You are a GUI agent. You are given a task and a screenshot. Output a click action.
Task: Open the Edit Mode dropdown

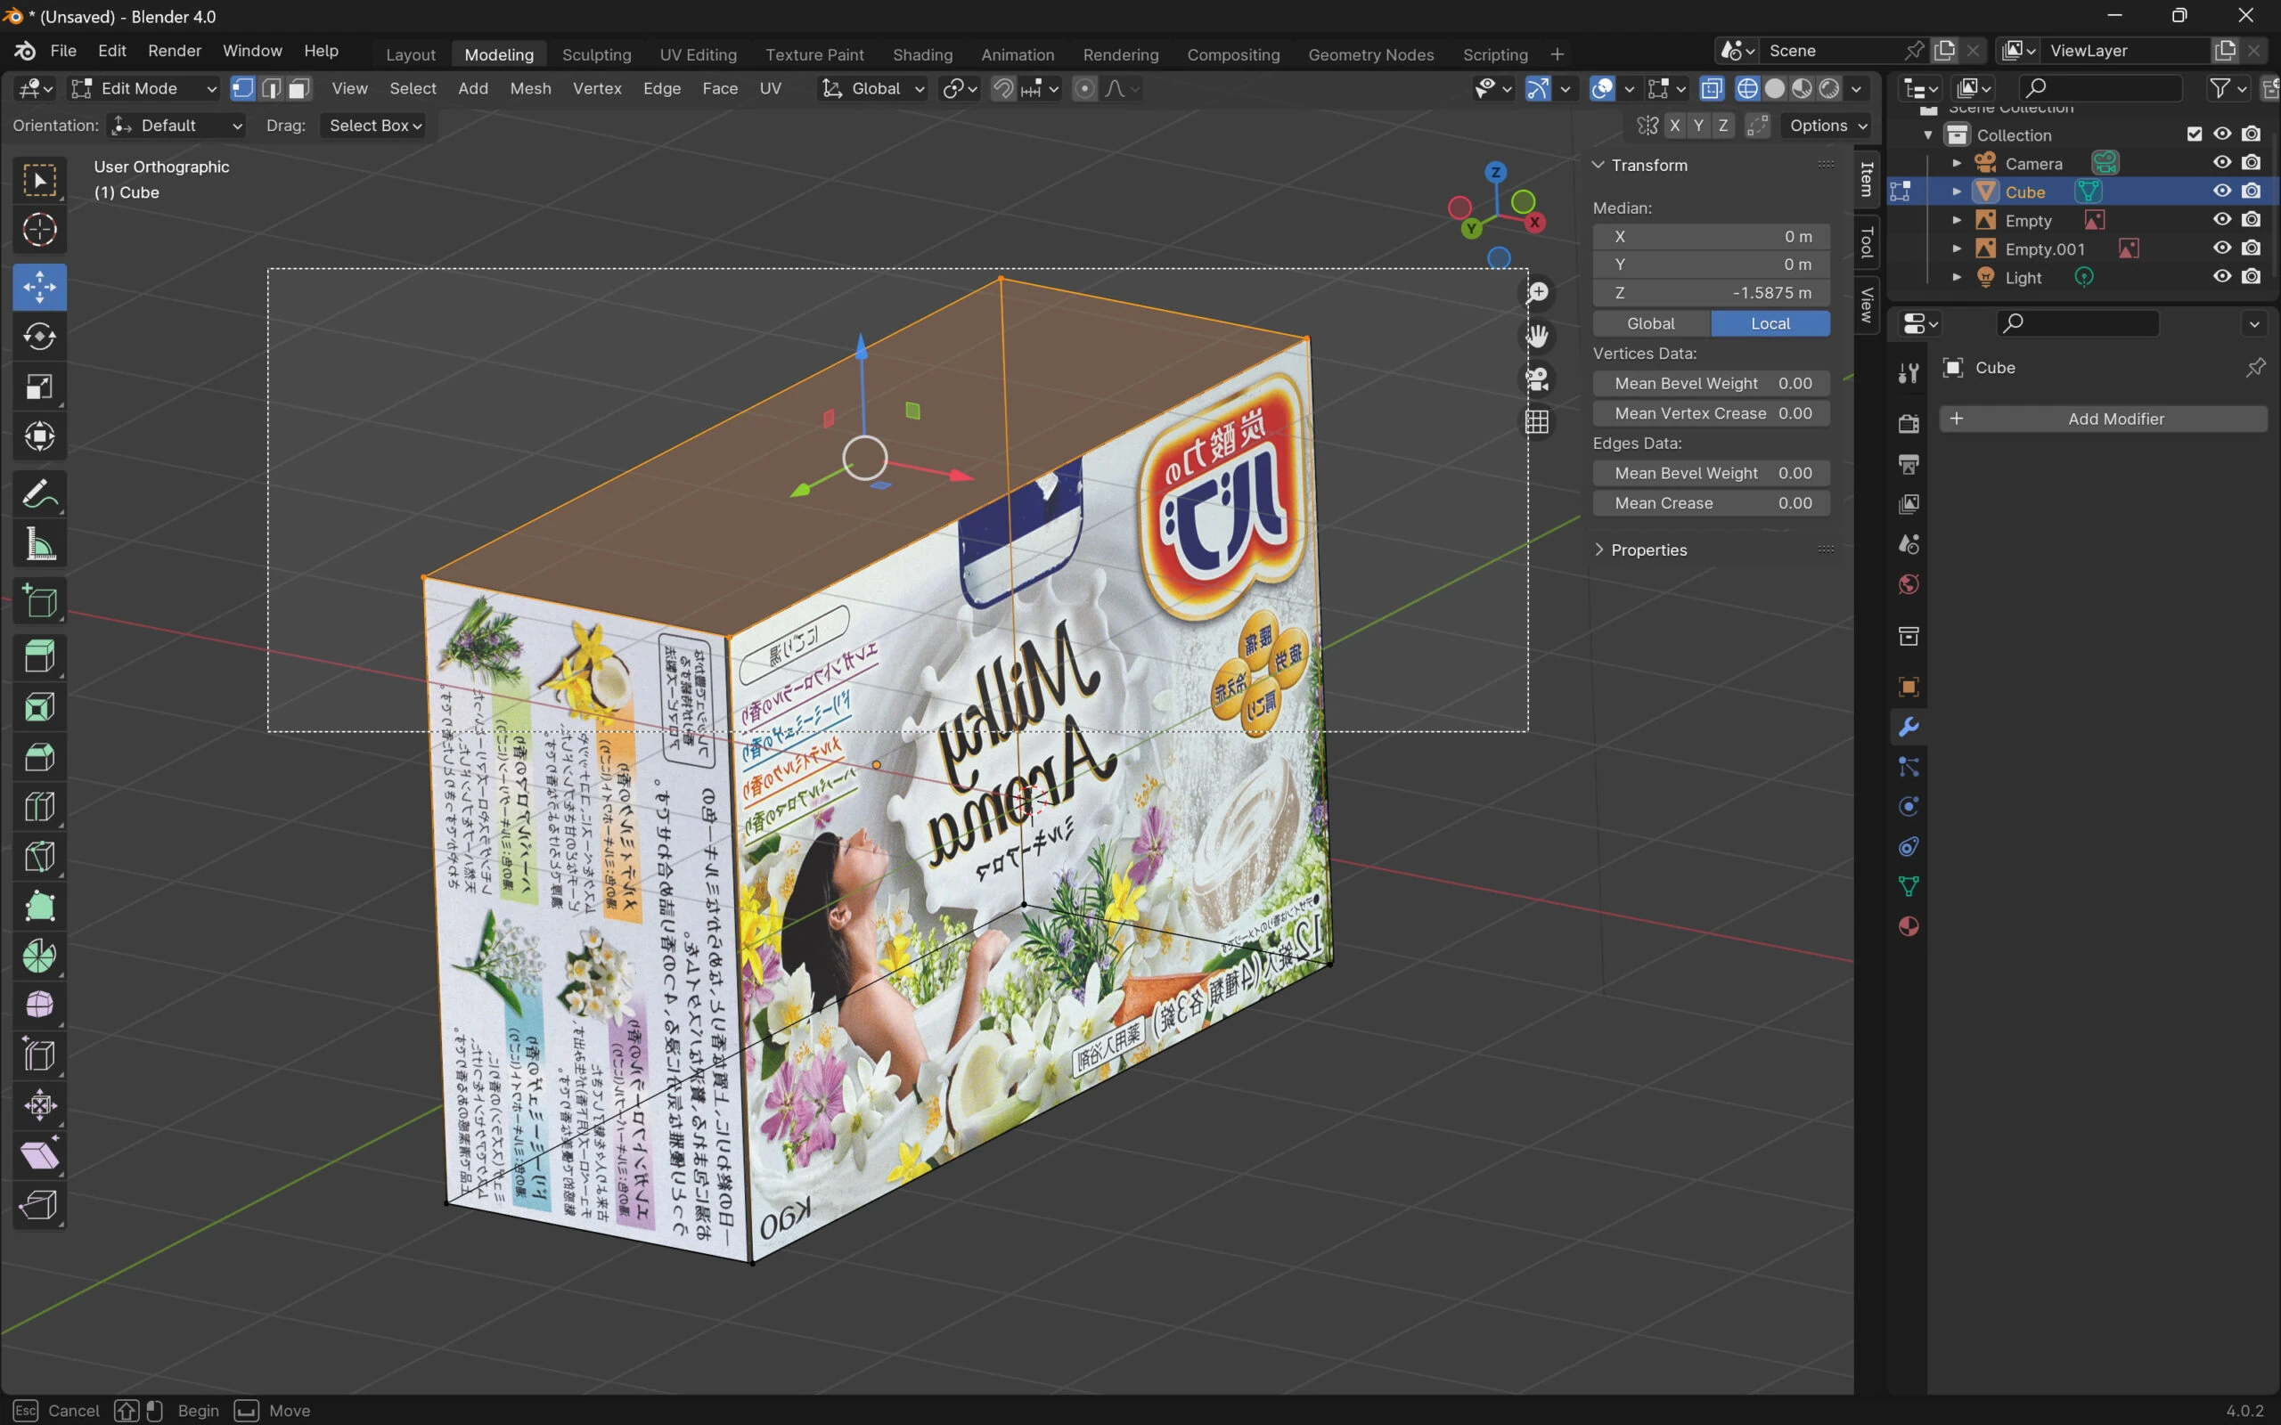coord(145,88)
